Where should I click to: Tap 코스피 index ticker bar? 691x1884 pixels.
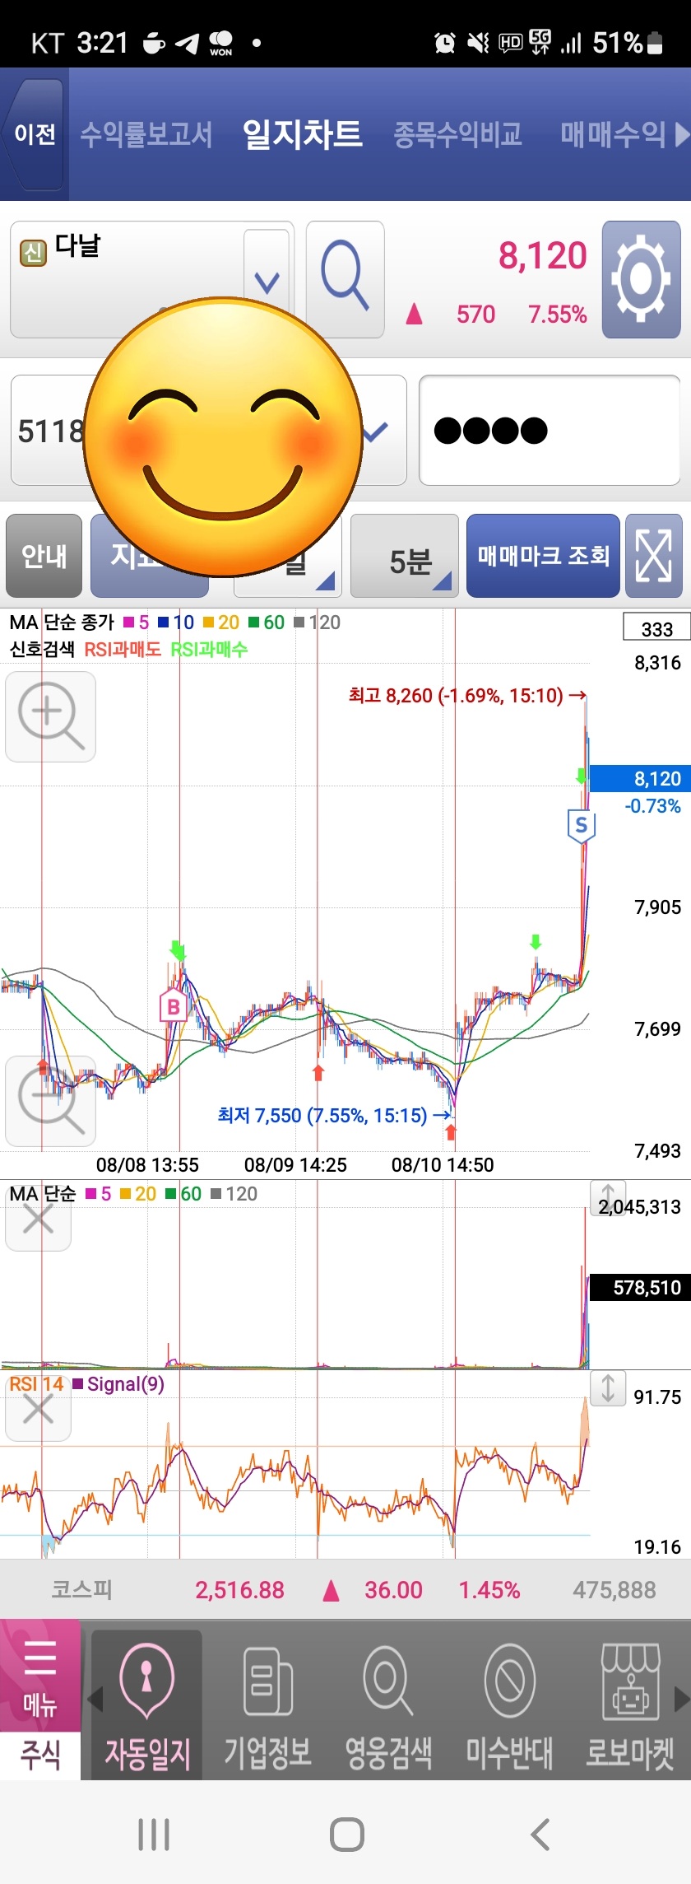coord(345,1589)
